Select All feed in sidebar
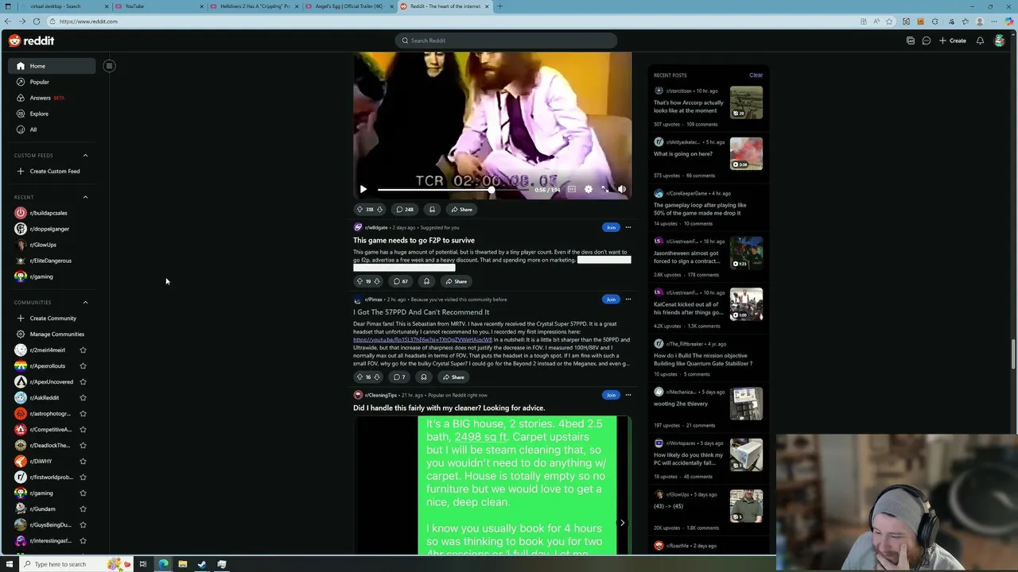 click(52, 129)
